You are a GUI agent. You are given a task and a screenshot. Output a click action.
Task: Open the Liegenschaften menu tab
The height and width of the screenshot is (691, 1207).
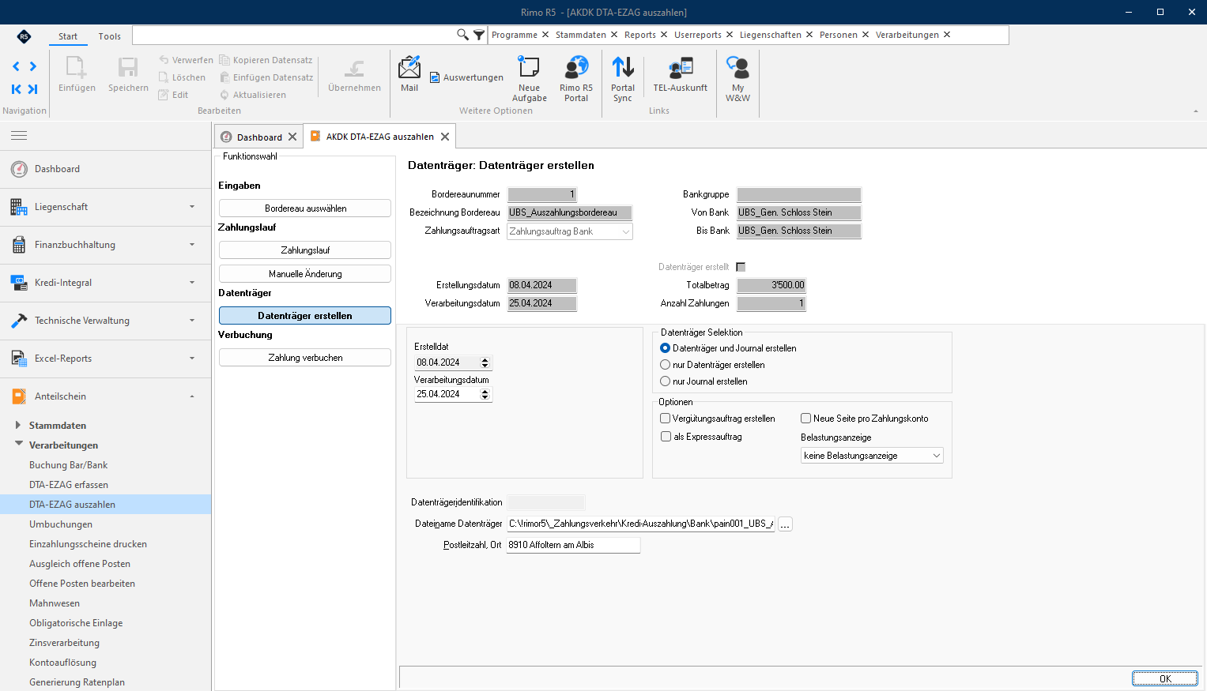click(771, 35)
